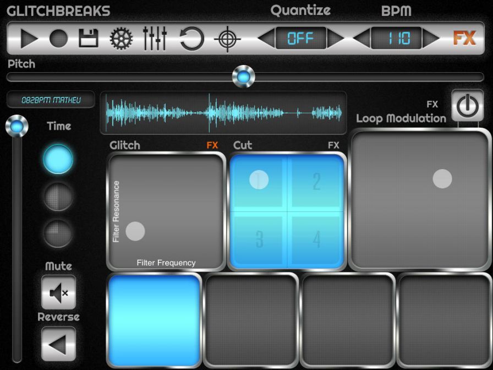Click the circular reset arrow icon
The width and height of the screenshot is (493, 370).
191,39
